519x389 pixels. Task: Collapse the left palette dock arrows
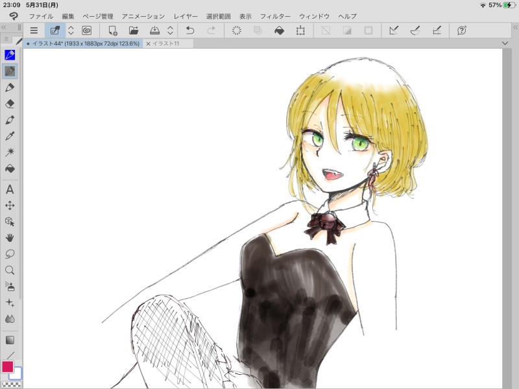click(4, 27)
